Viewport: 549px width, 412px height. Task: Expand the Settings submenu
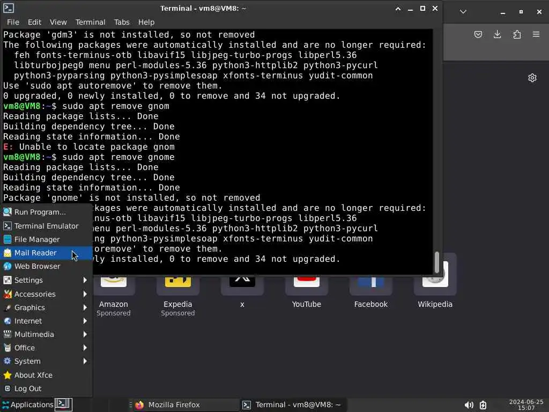46,280
